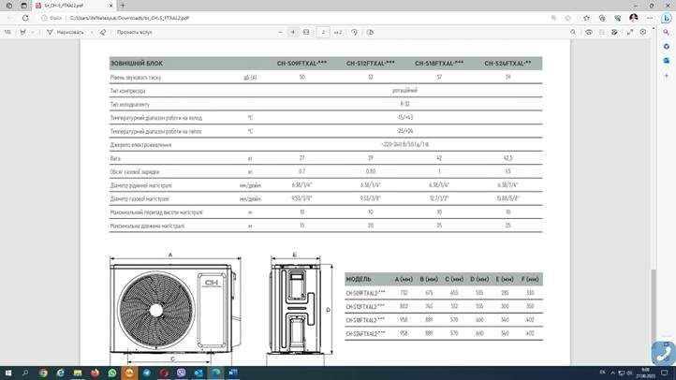This screenshot has width=676, height=380.
Task: Open Find in PDF search icon
Action: tap(573, 32)
